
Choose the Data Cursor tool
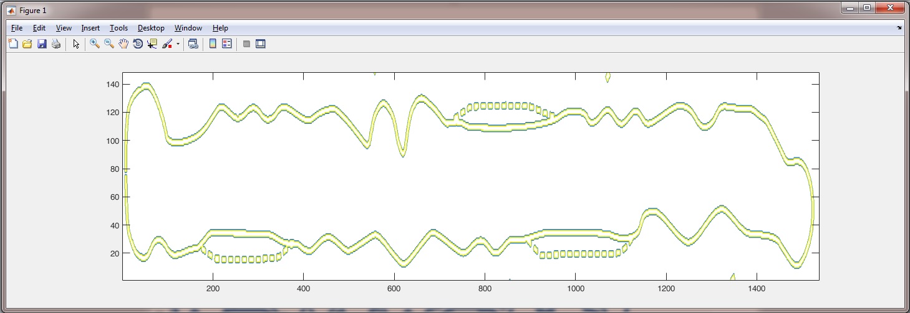click(x=152, y=44)
